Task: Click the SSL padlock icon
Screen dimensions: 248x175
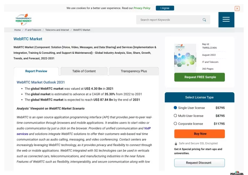Action: pyautogui.click(x=176, y=143)
